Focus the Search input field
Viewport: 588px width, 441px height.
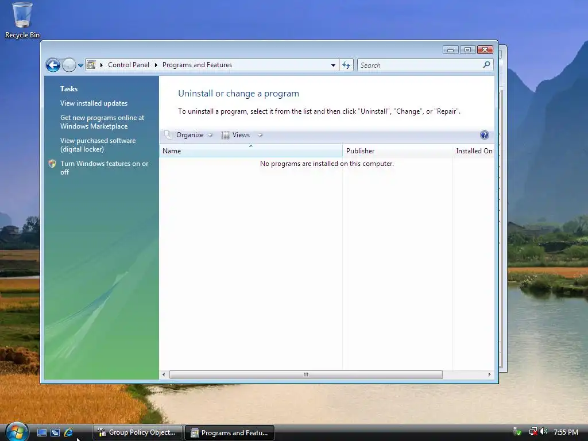420,65
